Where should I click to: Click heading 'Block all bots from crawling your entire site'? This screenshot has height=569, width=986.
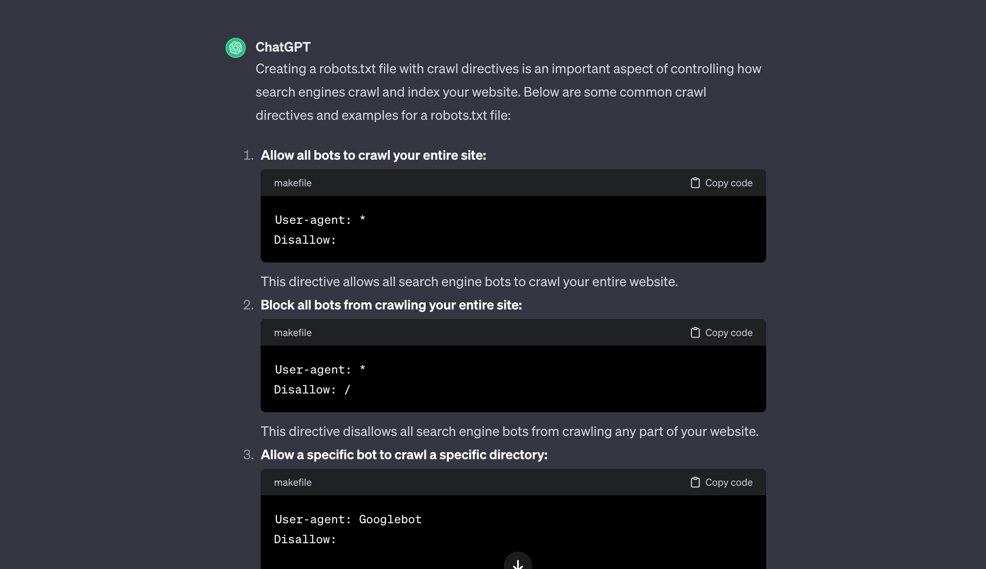391,305
